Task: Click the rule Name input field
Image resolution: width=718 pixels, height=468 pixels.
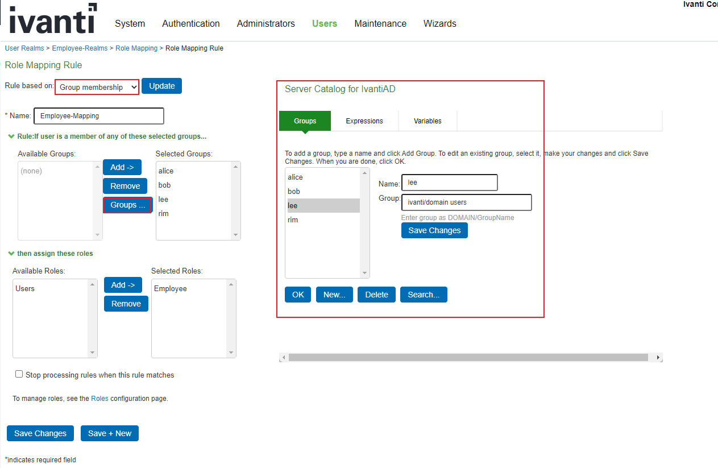Action: [x=99, y=116]
